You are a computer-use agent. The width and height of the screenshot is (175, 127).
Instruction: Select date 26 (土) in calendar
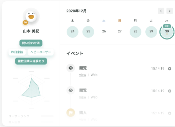tap(104, 32)
